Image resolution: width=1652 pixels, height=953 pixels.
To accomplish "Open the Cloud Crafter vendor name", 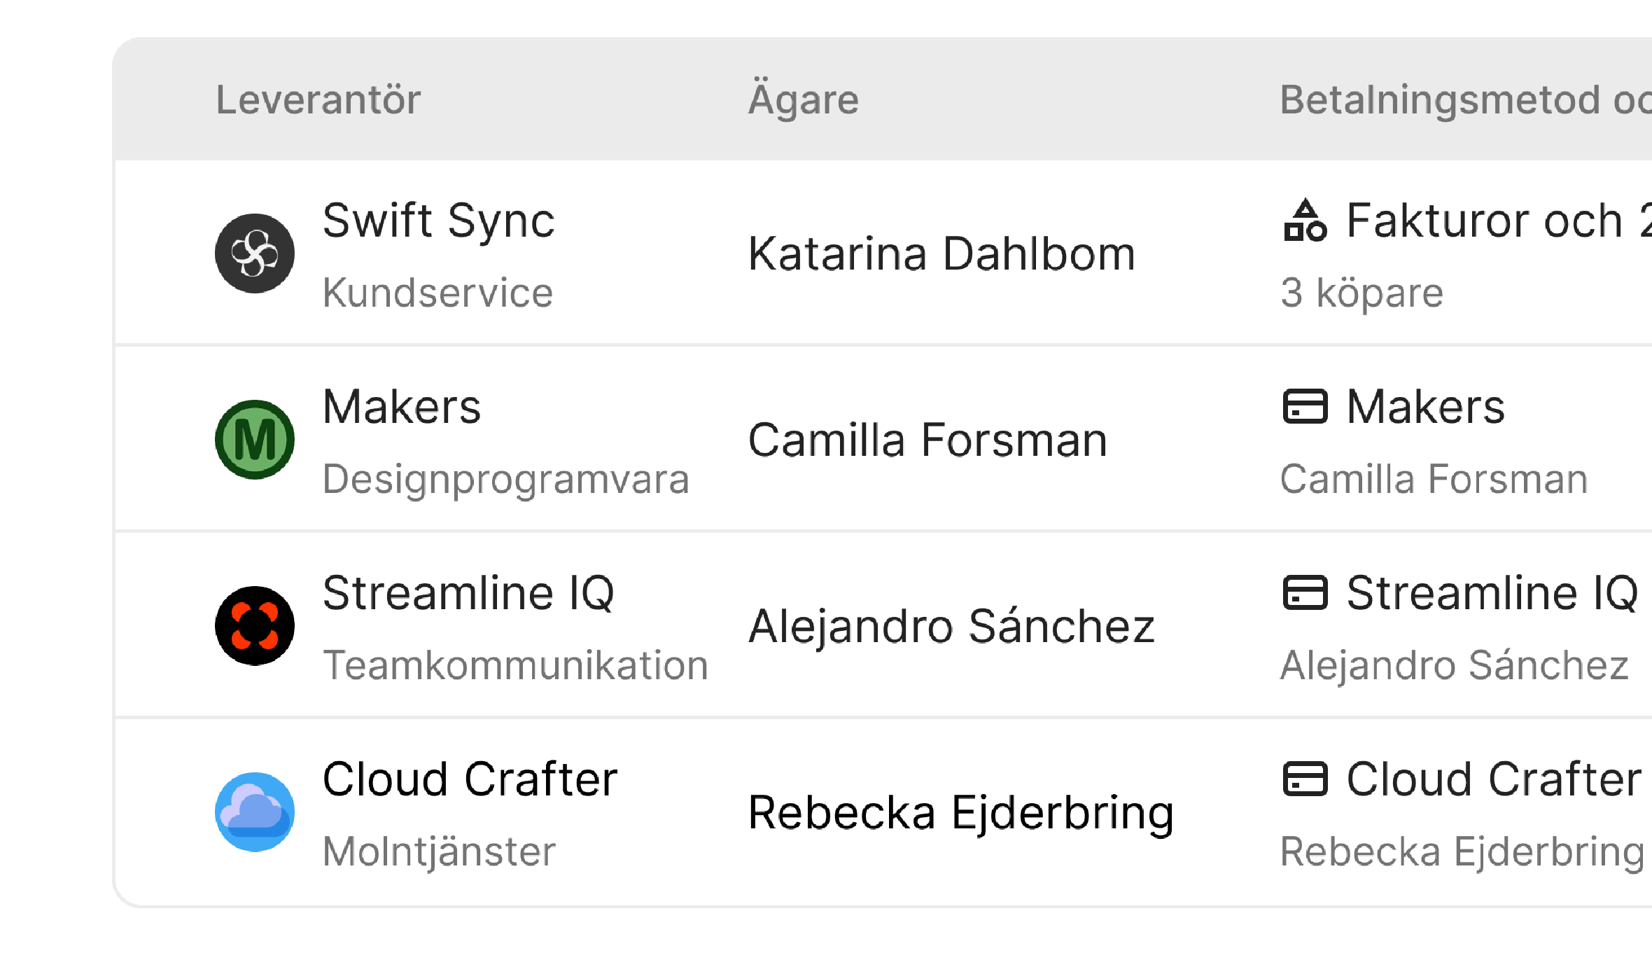I will [470, 779].
